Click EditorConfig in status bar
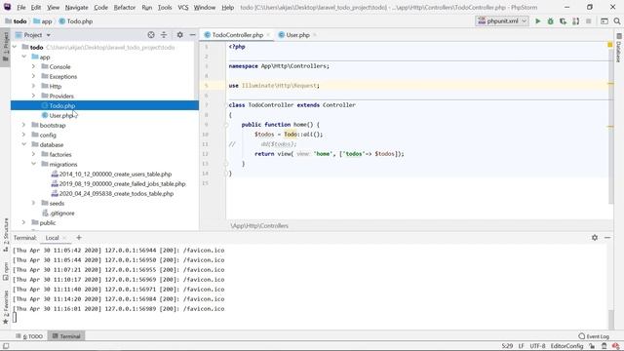The height and width of the screenshot is (351, 624). [566, 346]
